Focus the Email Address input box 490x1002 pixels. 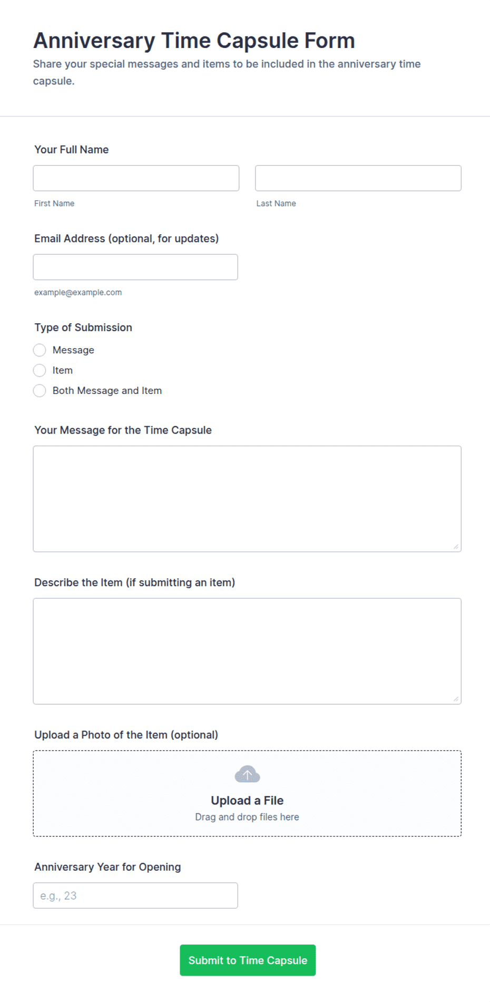pyautogui.click(x=135, y=267)
